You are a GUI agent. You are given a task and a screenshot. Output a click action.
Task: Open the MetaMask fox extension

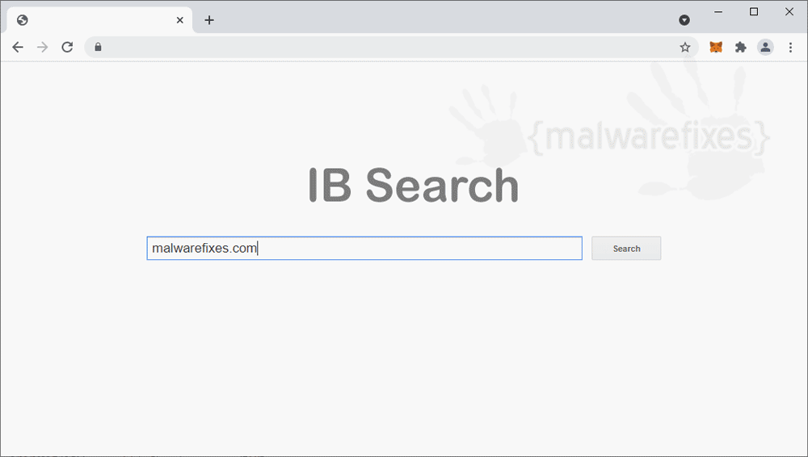(716, 48)
